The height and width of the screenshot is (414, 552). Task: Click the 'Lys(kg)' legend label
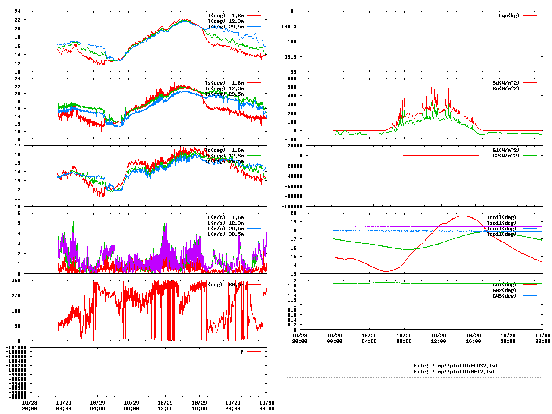(x=509, y=16)
